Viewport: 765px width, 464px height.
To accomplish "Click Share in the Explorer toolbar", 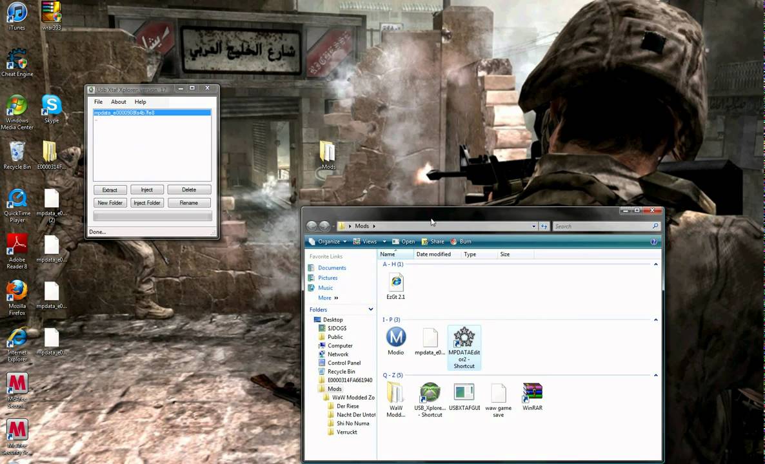I will (x=433, y=241).
